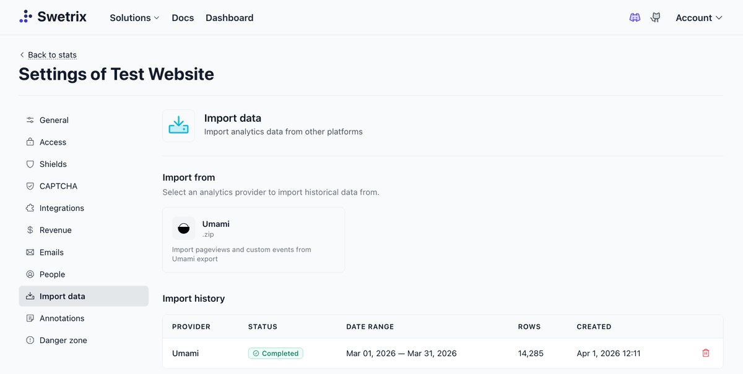Viewport: 743px width, 374px height.
Task: Click the General sliders icon
Action: pyautogui.click(x=30, y=120)
